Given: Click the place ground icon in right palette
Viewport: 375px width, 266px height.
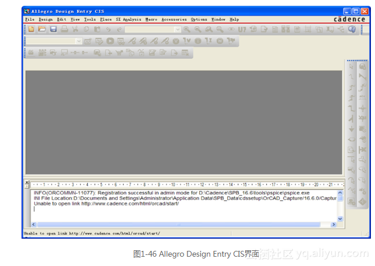Looking at the screenshot, I should click(352, 129).
